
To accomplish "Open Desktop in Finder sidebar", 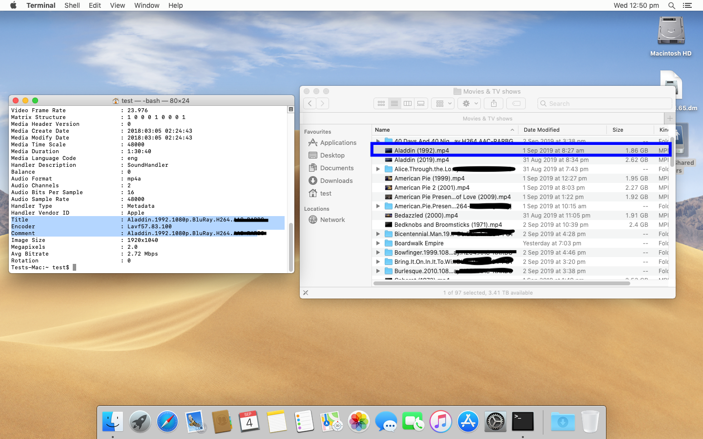I will pyautogui.click(x=327, y=155).
